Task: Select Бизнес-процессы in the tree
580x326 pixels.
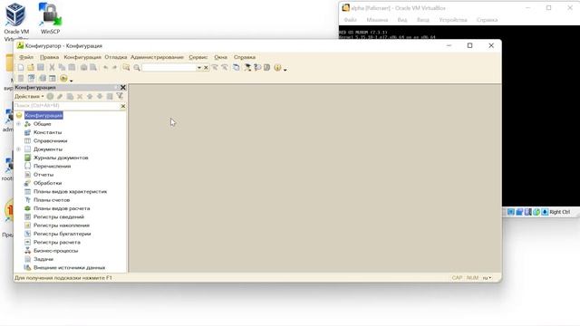Action: [x=55, y=251]
